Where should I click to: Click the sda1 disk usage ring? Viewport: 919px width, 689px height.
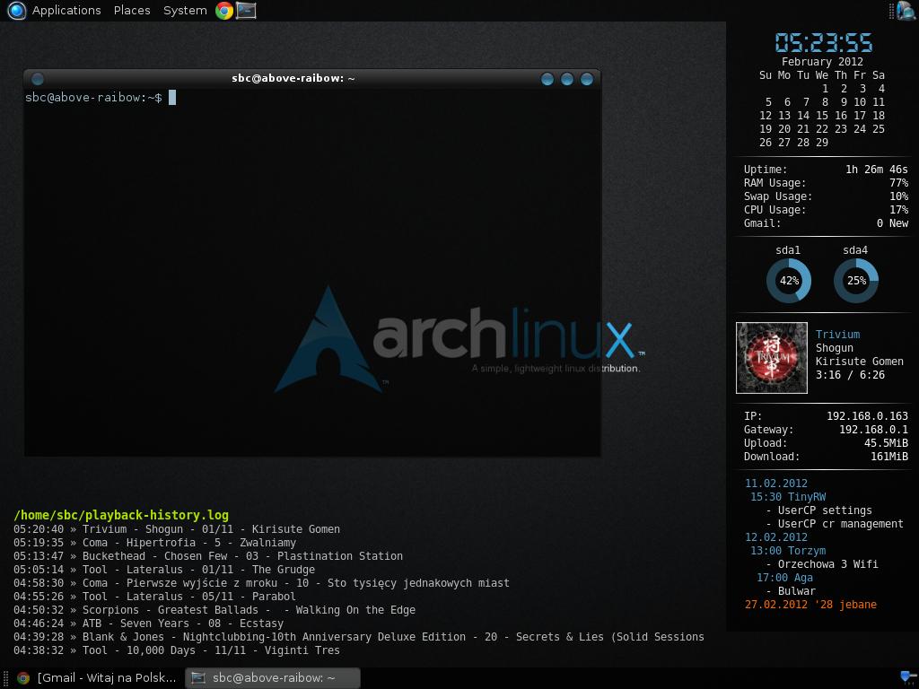pyautogui.click(x=789, y=281)
